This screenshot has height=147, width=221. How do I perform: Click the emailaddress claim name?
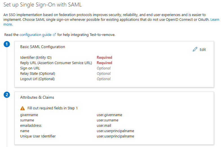(x=31, y=126)
